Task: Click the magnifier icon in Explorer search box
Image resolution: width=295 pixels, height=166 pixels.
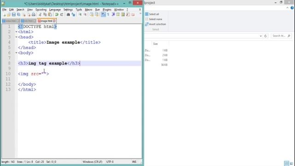Action: click(289, 36)
